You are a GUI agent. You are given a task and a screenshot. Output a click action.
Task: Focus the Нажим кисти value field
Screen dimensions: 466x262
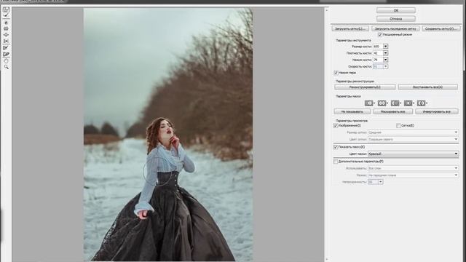point(378,60)
